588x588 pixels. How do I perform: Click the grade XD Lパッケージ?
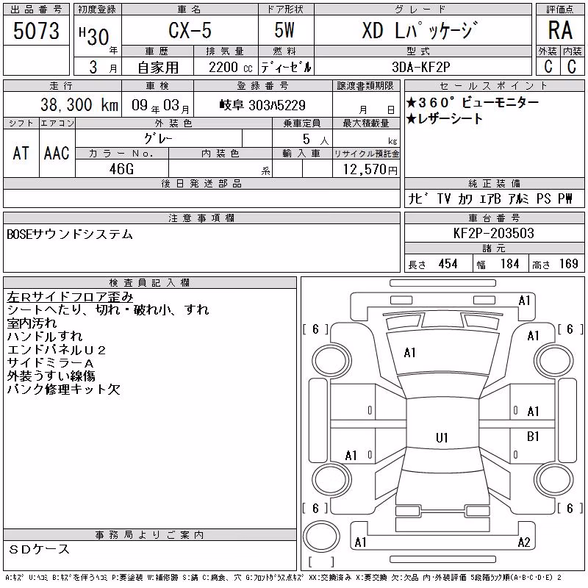[x=420, y=30]
